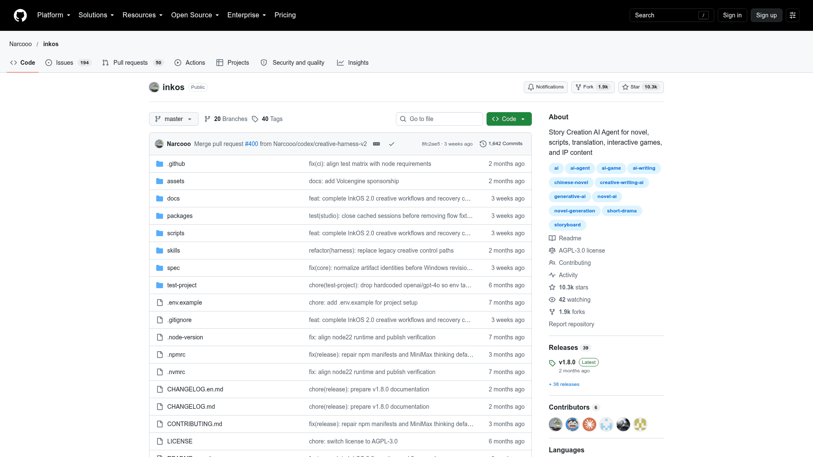813x457 pixels.
Task: Click the Go to file field
Action: point(440,119)
